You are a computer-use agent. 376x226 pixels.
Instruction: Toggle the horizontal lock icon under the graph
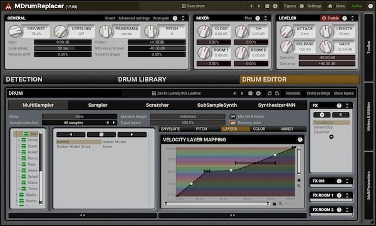(x=274, y=203)
